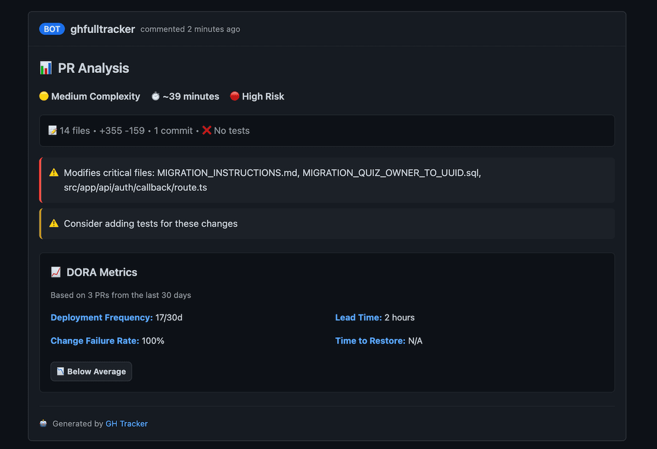657x449 pixels.
Task: Click the robot icon in the footer
Action: pyautogui.click(x=43, y=423)
